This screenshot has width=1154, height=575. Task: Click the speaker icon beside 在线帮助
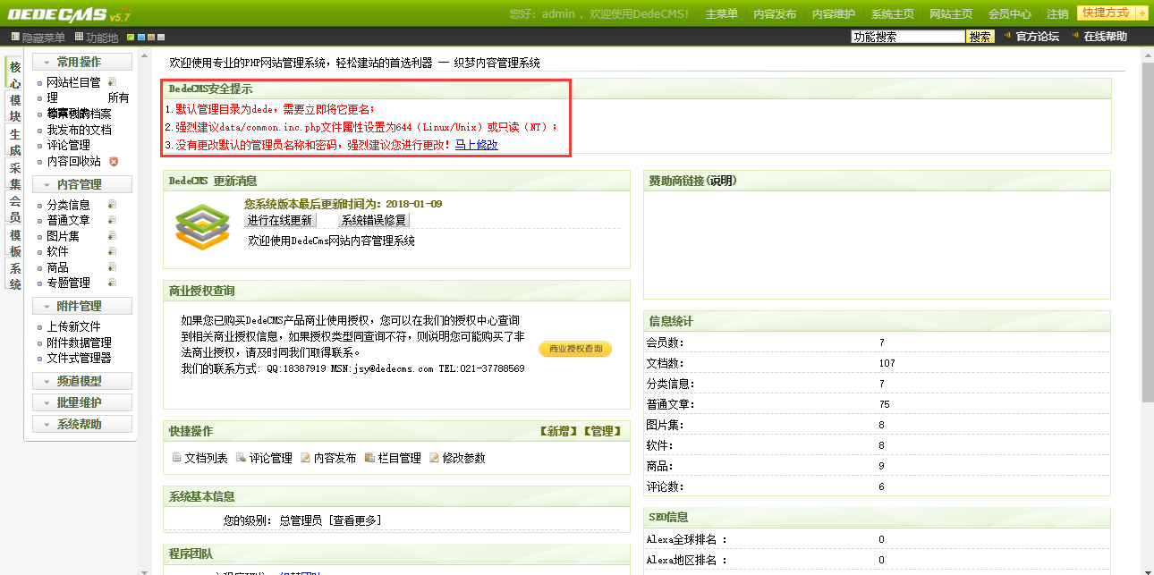[1075, 37]
